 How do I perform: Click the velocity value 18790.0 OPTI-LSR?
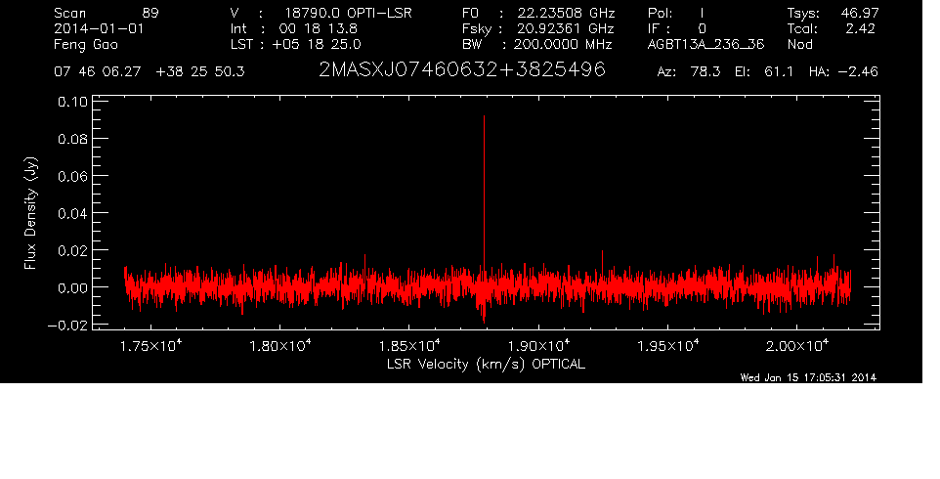point(348,13)
